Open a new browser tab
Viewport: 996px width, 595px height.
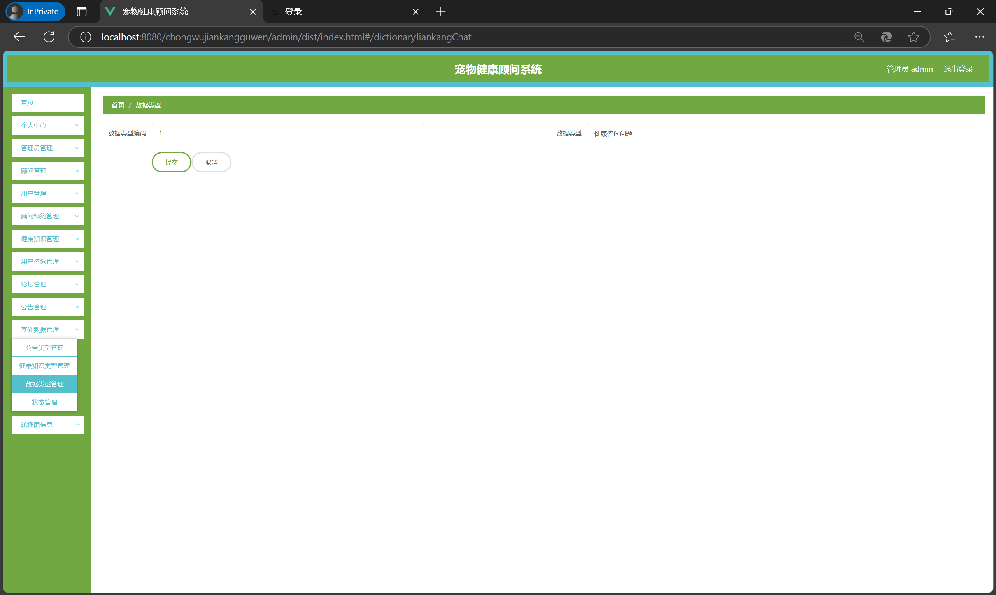[440, 12]
